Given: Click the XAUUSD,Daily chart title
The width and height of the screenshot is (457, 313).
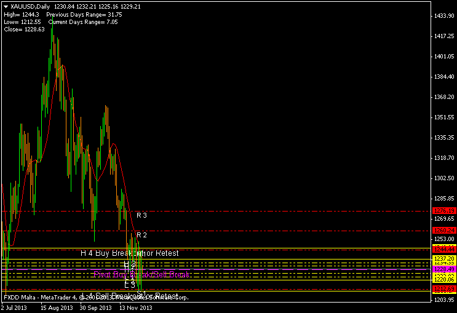Looking at the screenshot, I should [31, 6].
